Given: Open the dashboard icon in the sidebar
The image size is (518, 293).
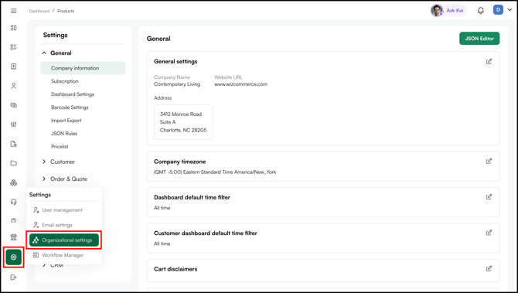Looking at the screenshot, I should tap(14, 28).
